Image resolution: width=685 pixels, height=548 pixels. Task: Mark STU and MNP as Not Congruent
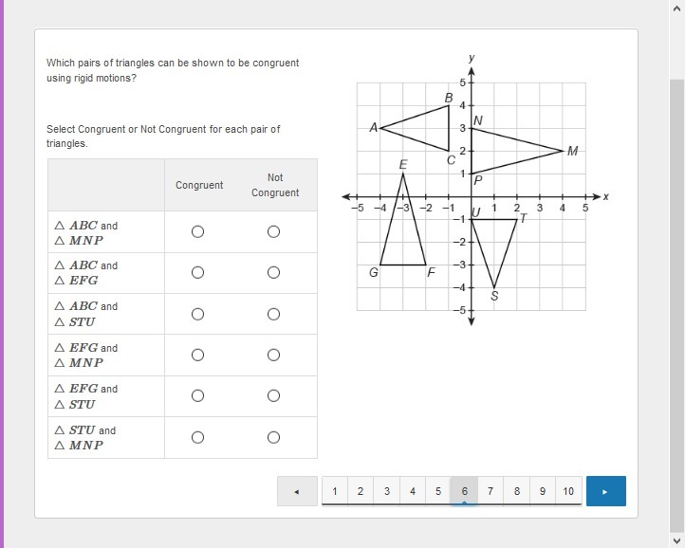pyautogui.click(x=273, y=437)
